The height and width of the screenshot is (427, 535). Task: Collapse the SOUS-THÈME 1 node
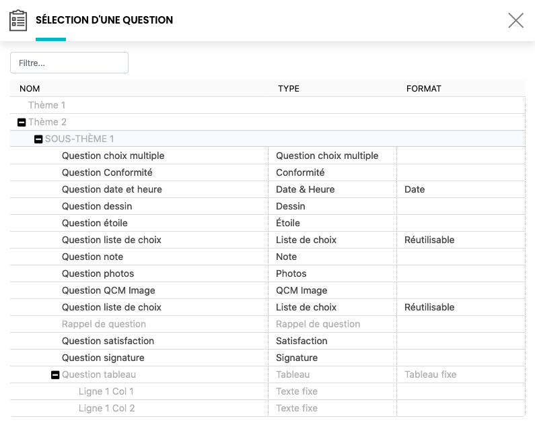pos(38,139)
